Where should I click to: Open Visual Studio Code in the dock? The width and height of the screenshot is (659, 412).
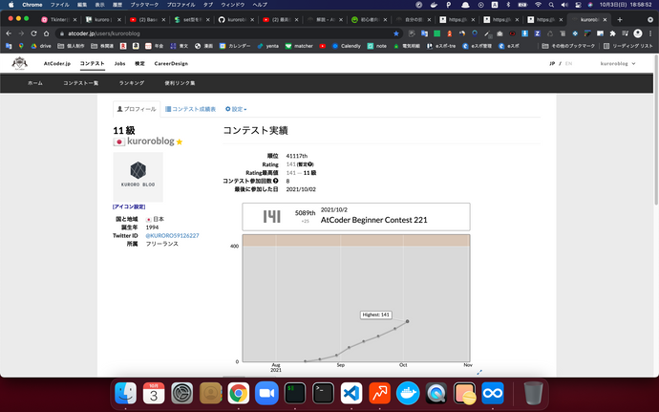351,394
